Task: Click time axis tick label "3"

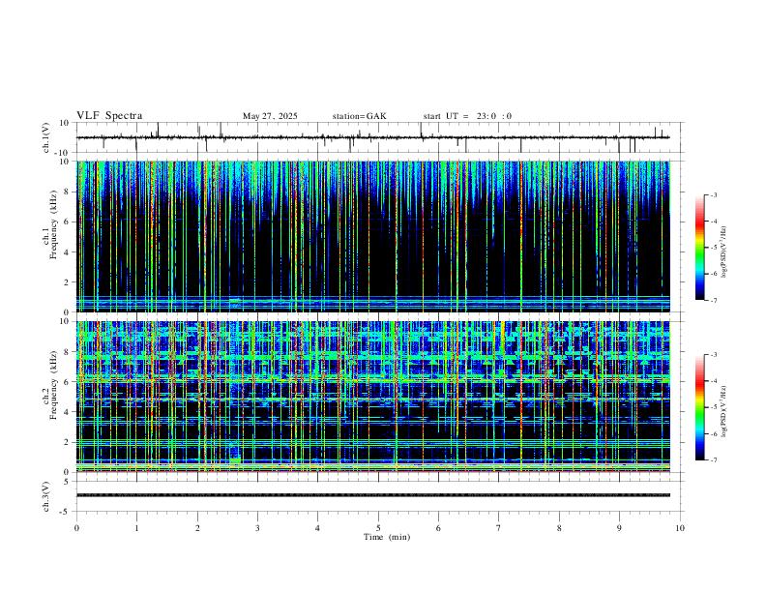Action: tap(257, 528)
